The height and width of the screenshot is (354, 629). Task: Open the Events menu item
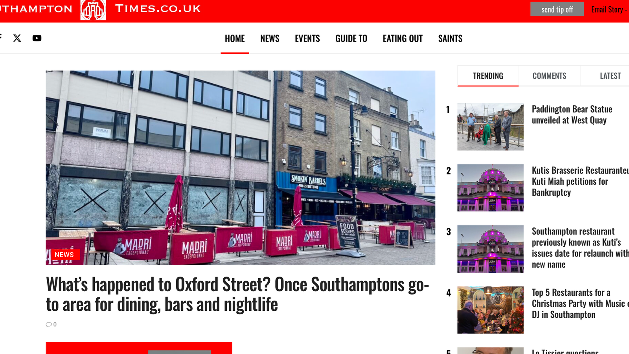[307, 39]
